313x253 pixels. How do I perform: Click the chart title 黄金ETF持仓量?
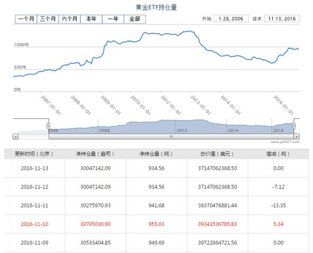(x=156, y=8)
